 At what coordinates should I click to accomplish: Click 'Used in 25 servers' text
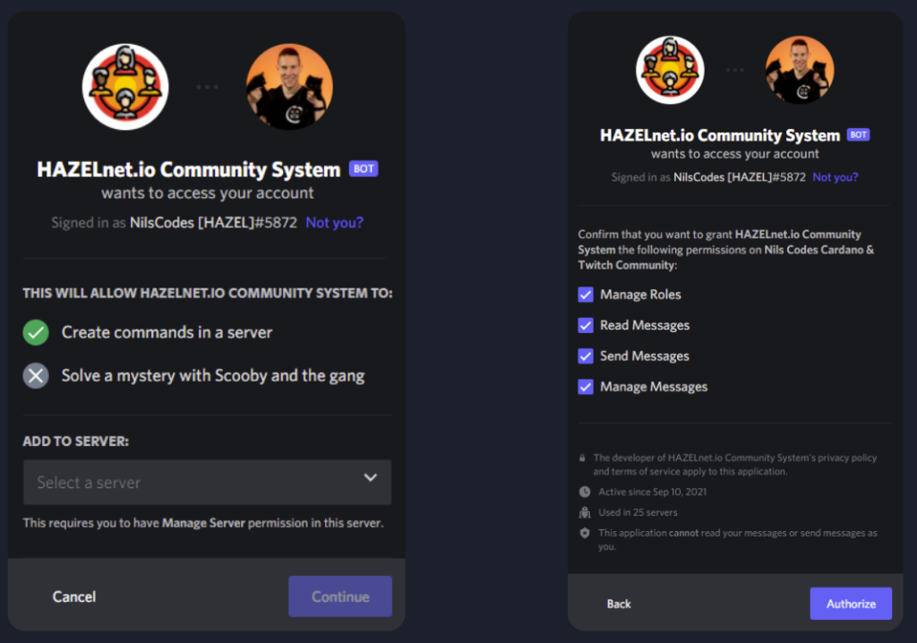click(x=638, y=512)
